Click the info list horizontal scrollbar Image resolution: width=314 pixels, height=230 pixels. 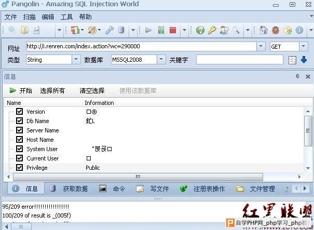(138, 177)
